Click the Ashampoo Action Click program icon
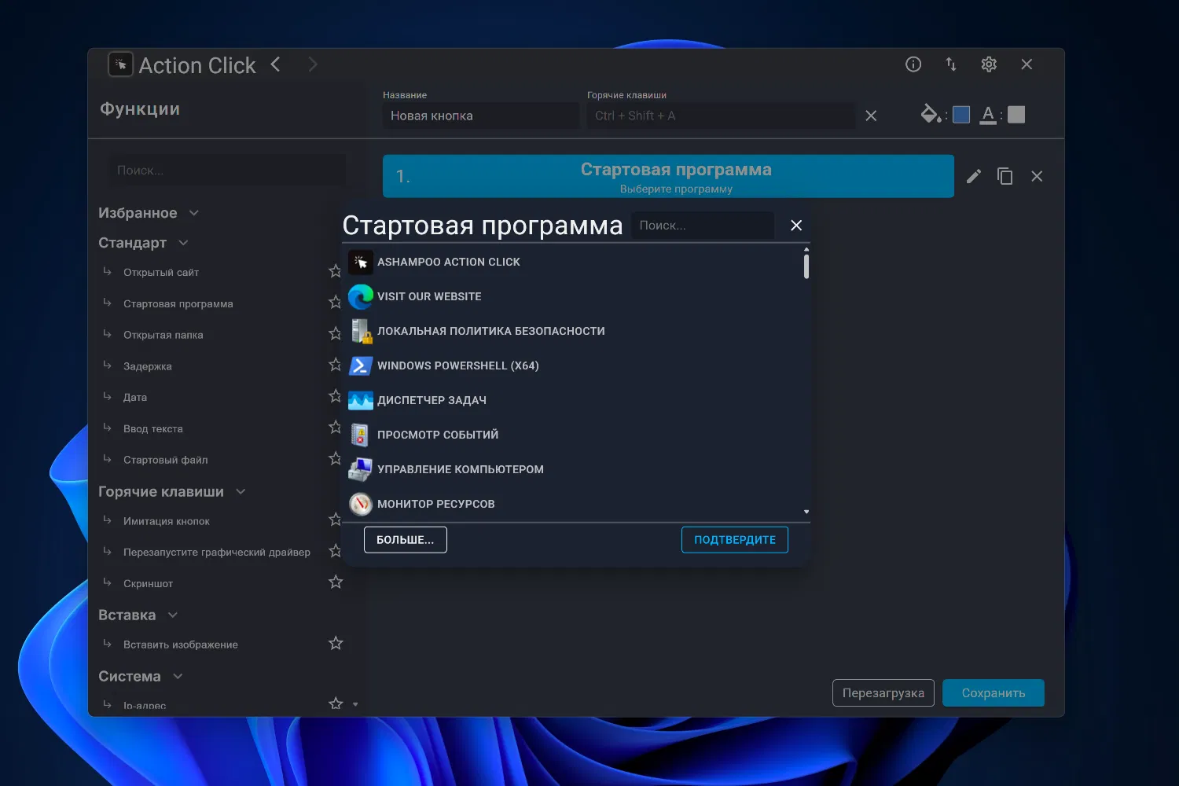 click(x=361, y=263)
